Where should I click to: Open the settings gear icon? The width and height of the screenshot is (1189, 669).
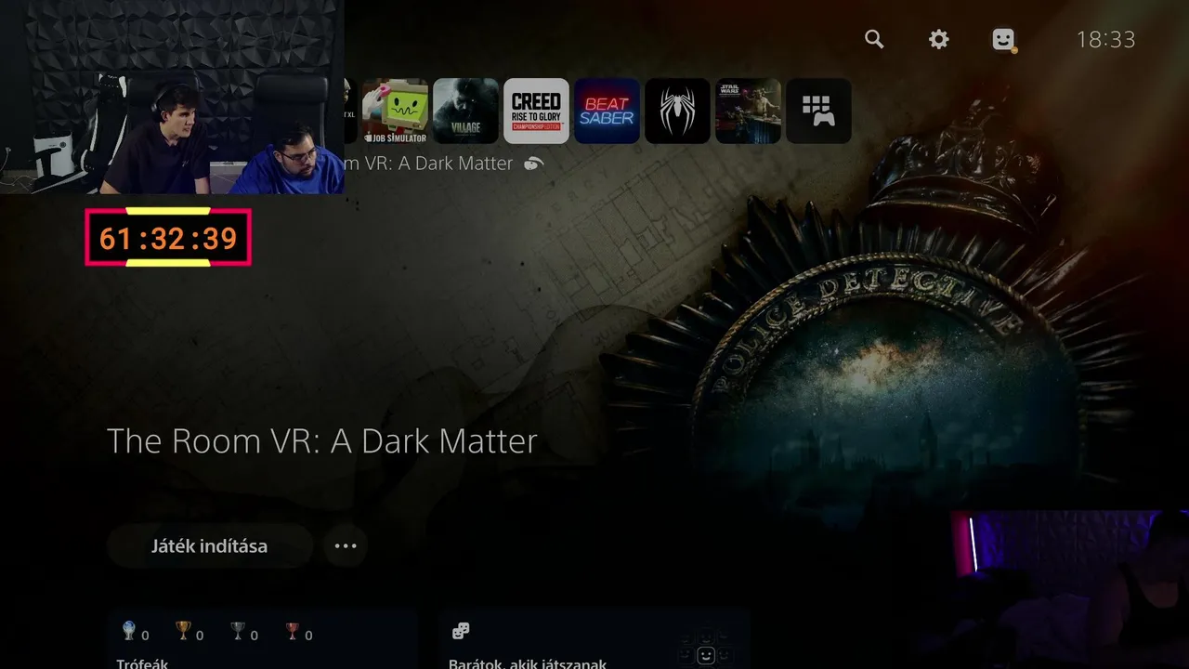pyautogui.click(x=939, y=39)
